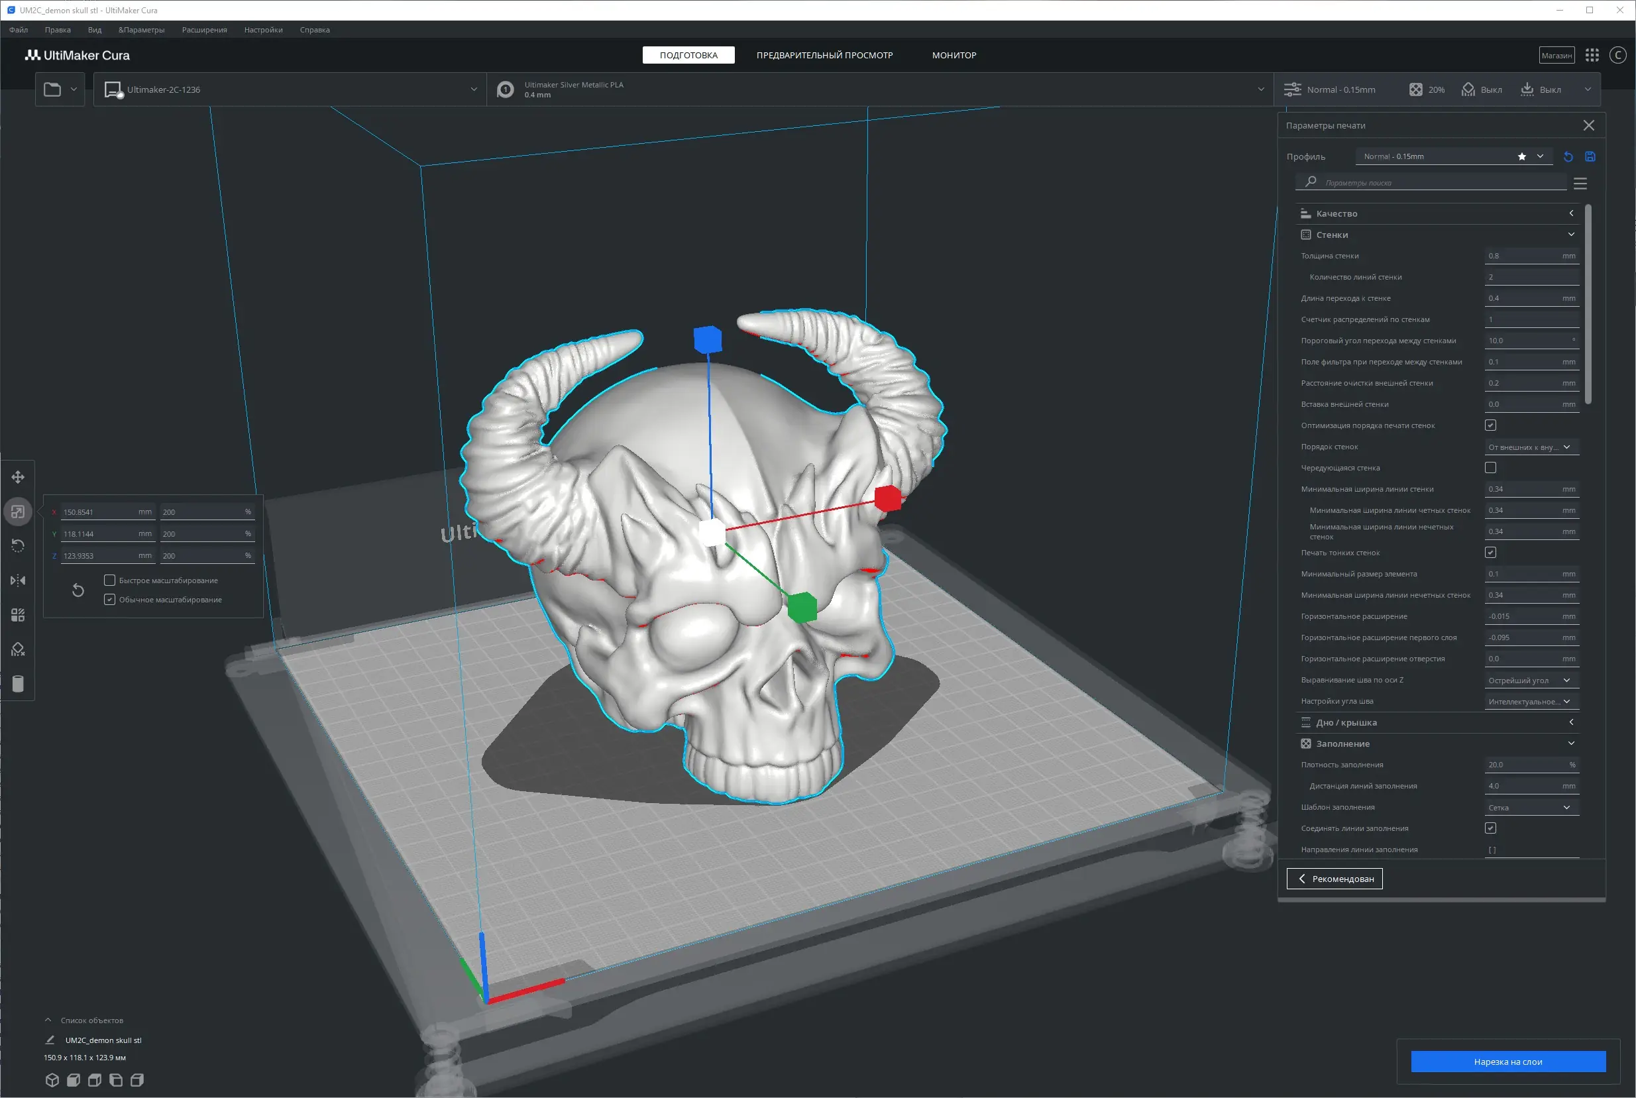The image size is (1636, 1098).
Task: Expand the Качество settings section
Action: [1435, 213]
